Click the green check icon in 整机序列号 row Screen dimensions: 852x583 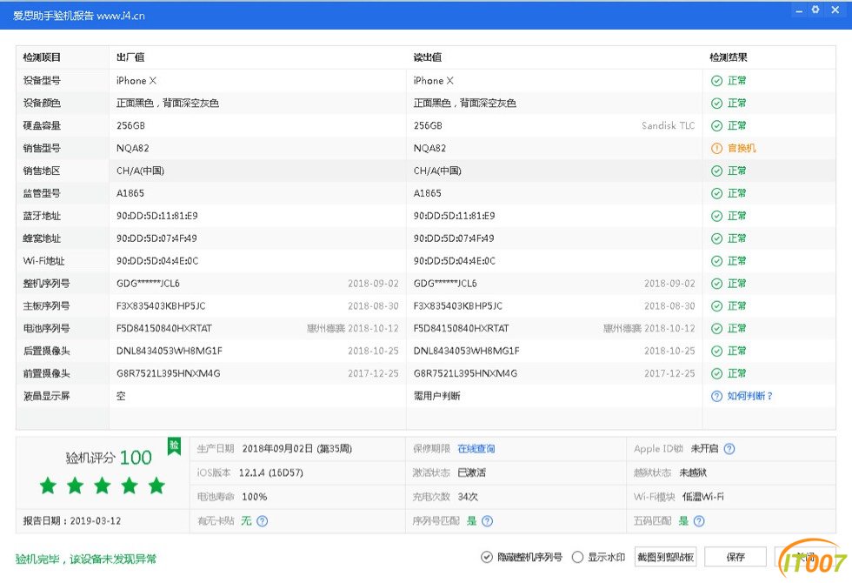click(x=716, y=284)
